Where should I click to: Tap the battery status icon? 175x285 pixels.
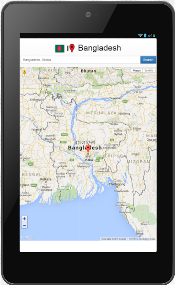[145, 35]
